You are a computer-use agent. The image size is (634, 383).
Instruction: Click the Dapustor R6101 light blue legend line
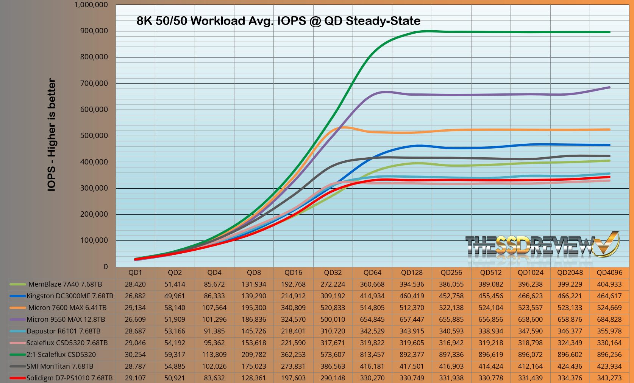[x=17, y=331]
